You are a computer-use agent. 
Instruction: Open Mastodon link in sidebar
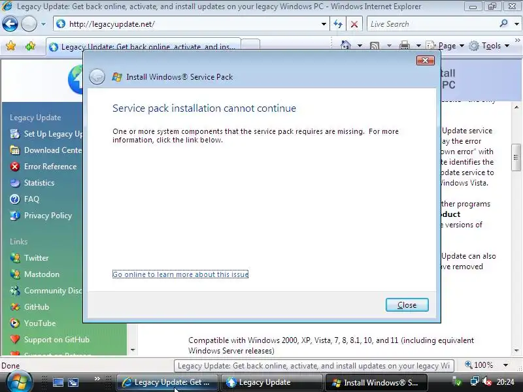pos(35,274)
